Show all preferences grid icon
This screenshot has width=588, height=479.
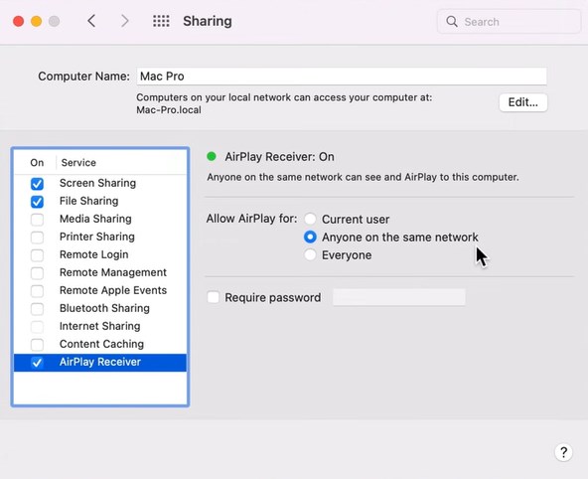point(161,21)
